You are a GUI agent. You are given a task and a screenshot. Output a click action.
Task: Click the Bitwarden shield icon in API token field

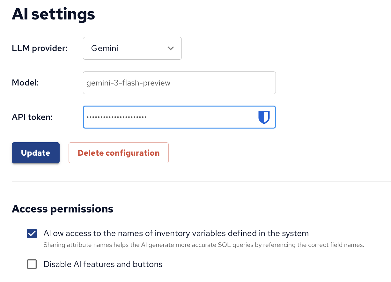(264, 117)
